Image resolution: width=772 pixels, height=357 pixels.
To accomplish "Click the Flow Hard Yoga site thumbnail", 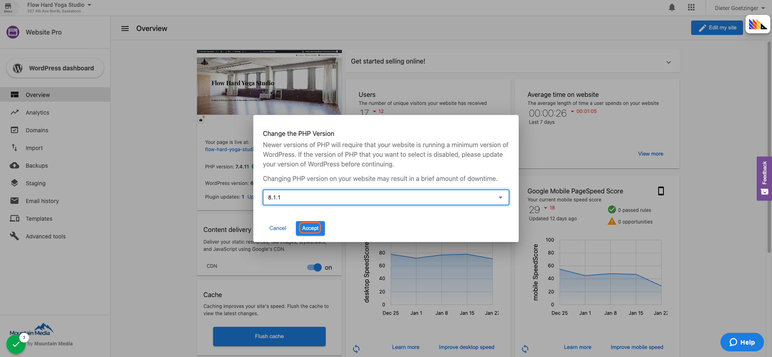I will pyautogui.click(x=269, y=83).
